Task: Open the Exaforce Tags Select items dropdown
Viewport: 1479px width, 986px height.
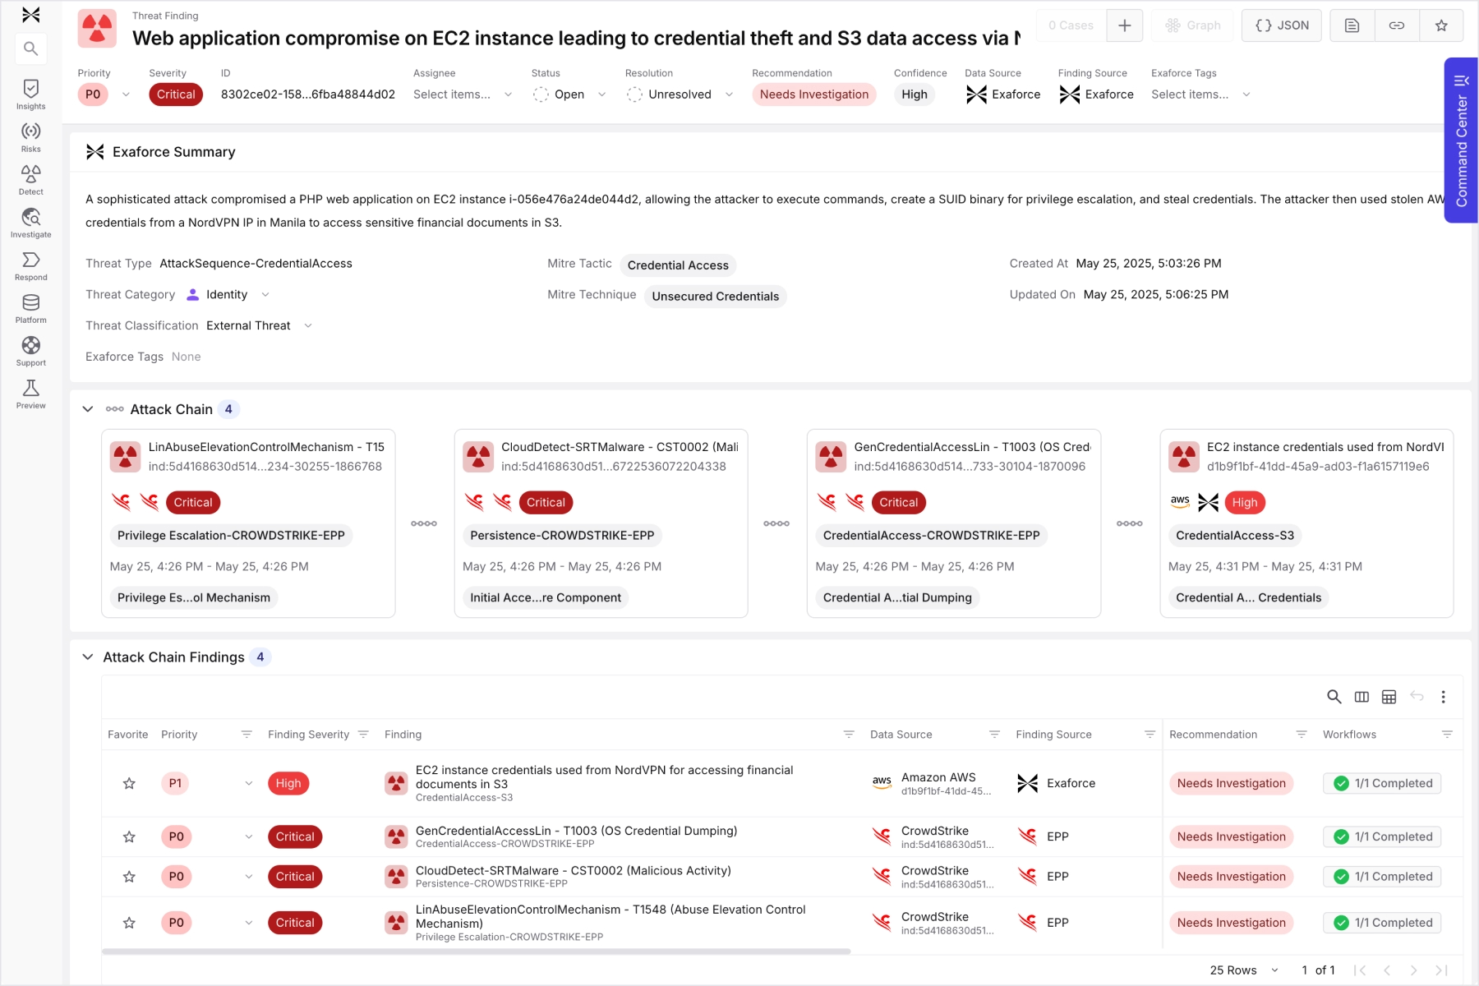Action: coord(1200,94)
